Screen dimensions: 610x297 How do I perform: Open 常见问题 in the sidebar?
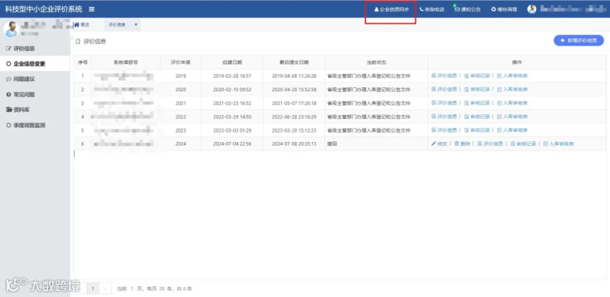tap(35, 94)
